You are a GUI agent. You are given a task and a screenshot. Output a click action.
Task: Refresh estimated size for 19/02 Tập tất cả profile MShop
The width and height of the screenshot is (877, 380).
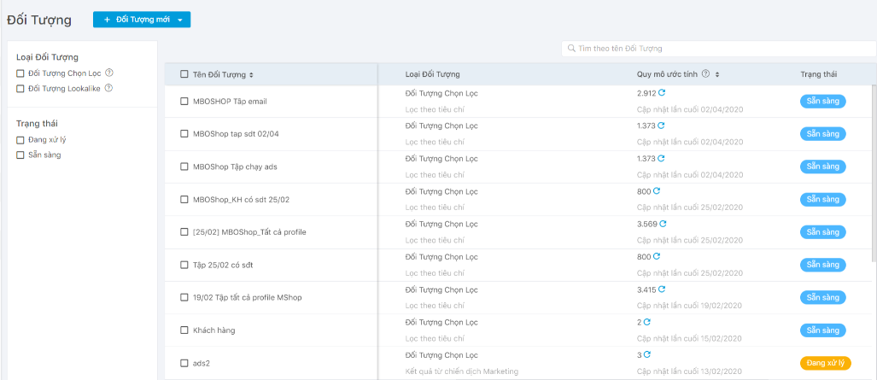[662, 289]
